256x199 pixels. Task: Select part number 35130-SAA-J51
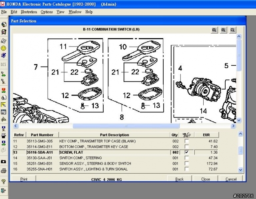39,158
